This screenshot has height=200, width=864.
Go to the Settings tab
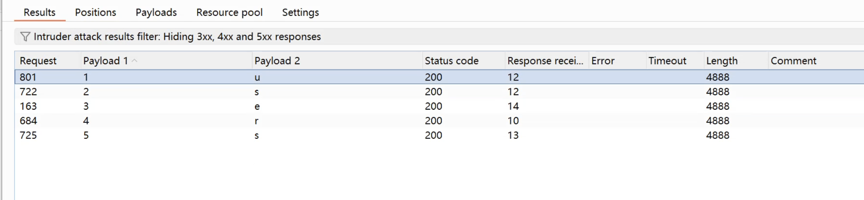pyautogui.click(x=300, y=13)
